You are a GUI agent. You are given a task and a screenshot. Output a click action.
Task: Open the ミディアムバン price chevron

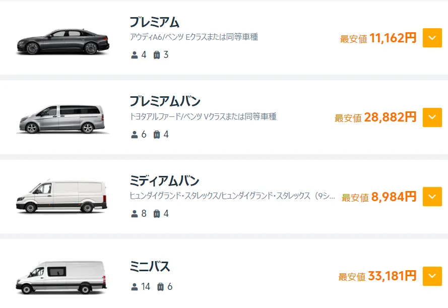tap(432, 197)
